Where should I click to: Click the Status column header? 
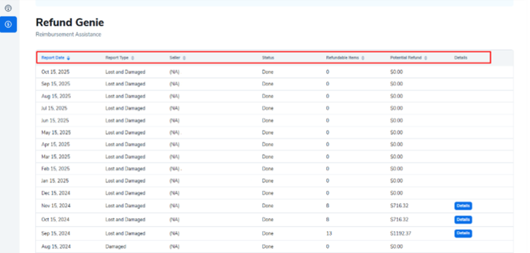point(268,58)
